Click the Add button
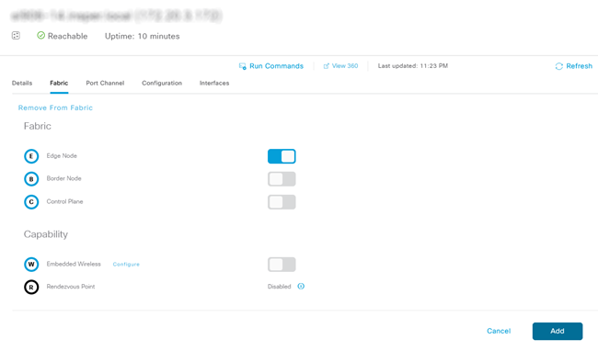Image resolution: width=598 pixels, height=351 pixels. point(558,331)
